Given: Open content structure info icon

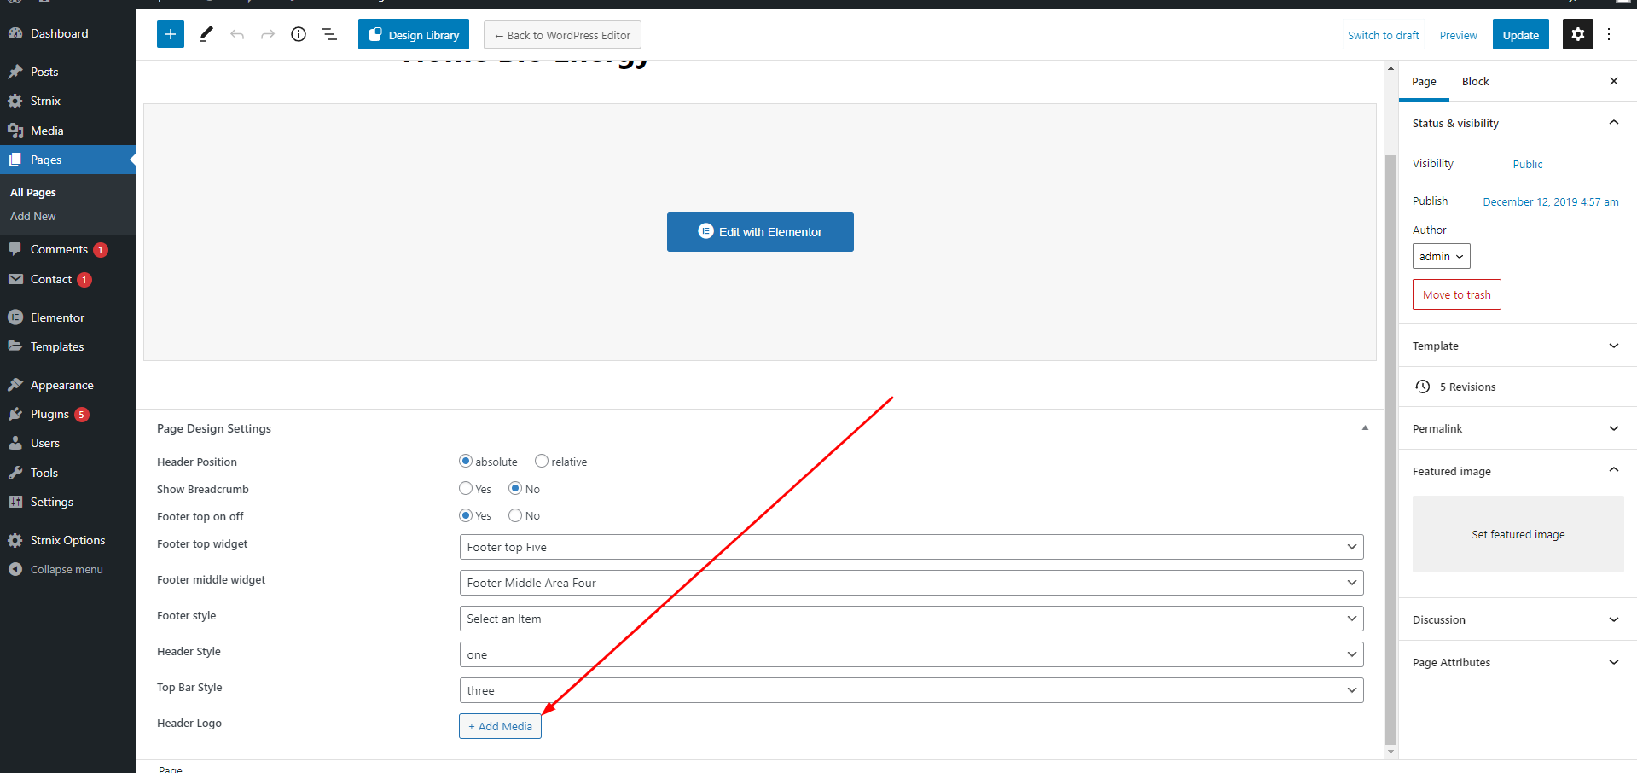Looking at the screenshot, I should (x=299, y=34).
